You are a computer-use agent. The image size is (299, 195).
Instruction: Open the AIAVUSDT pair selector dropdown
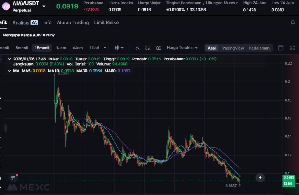point(44,6)
